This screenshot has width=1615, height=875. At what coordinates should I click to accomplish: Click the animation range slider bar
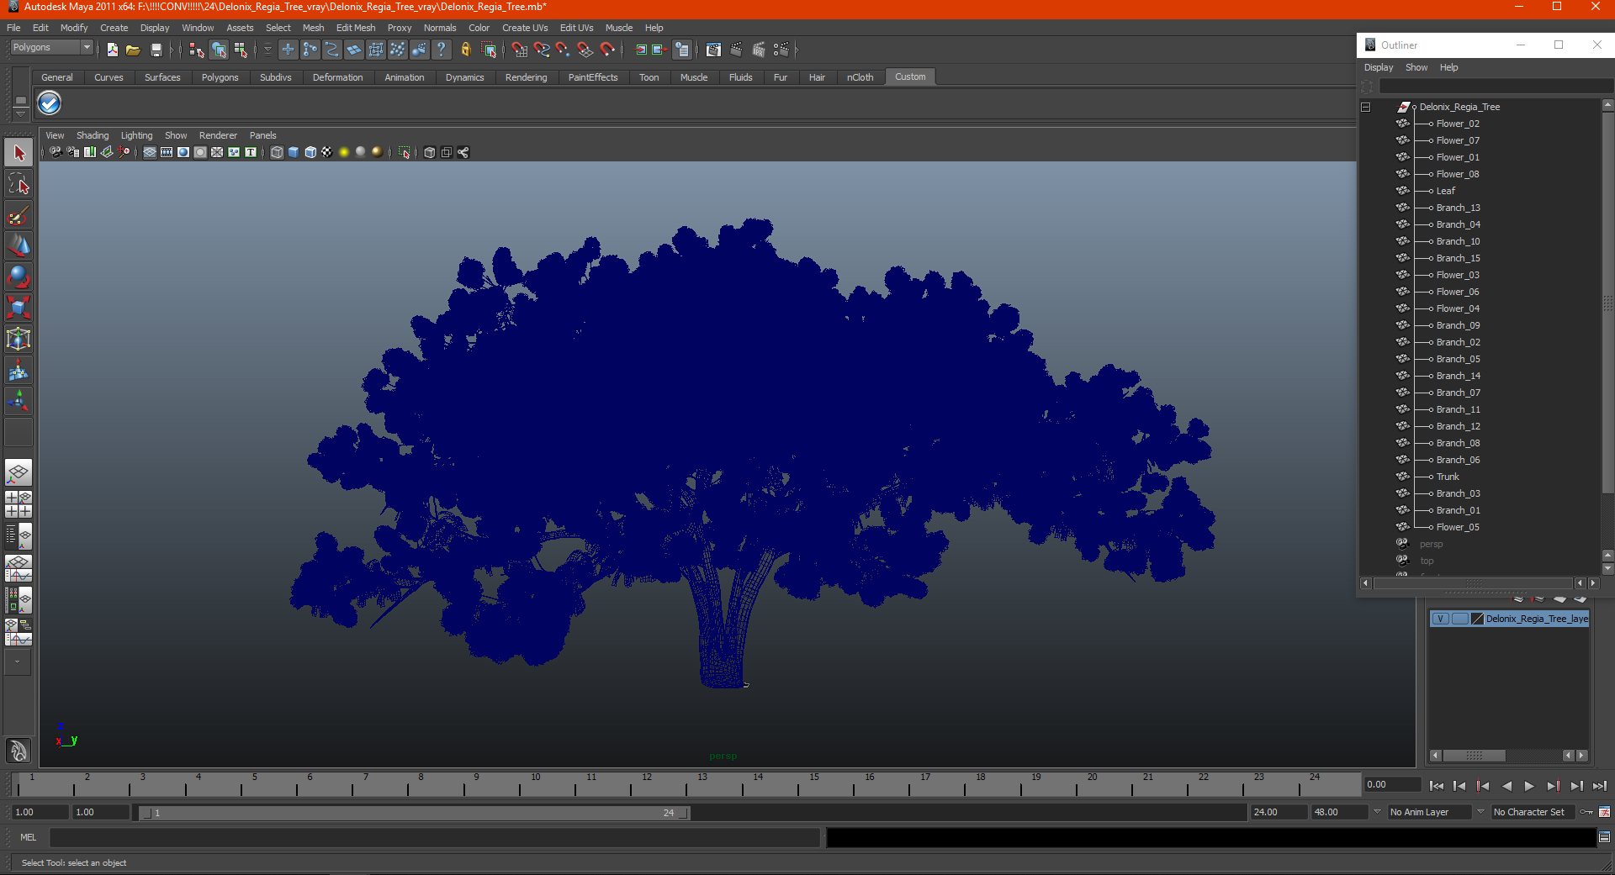coord(414,813)
